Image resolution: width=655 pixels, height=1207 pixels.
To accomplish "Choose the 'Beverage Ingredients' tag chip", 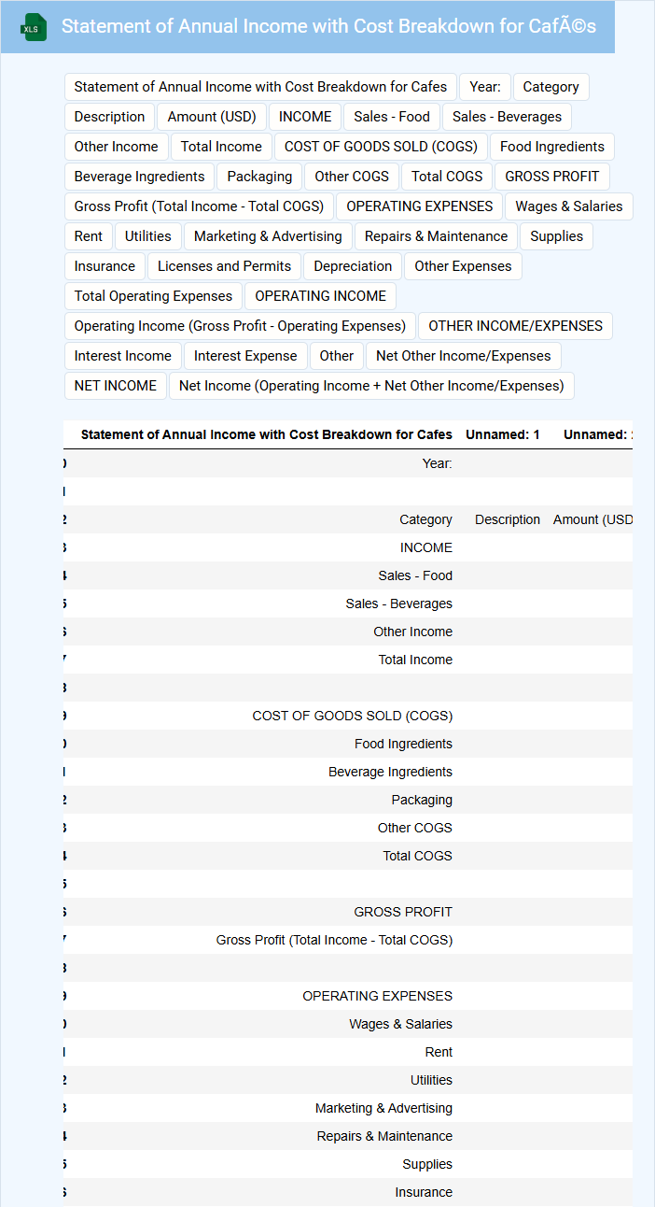I will (x=140, y=177).
